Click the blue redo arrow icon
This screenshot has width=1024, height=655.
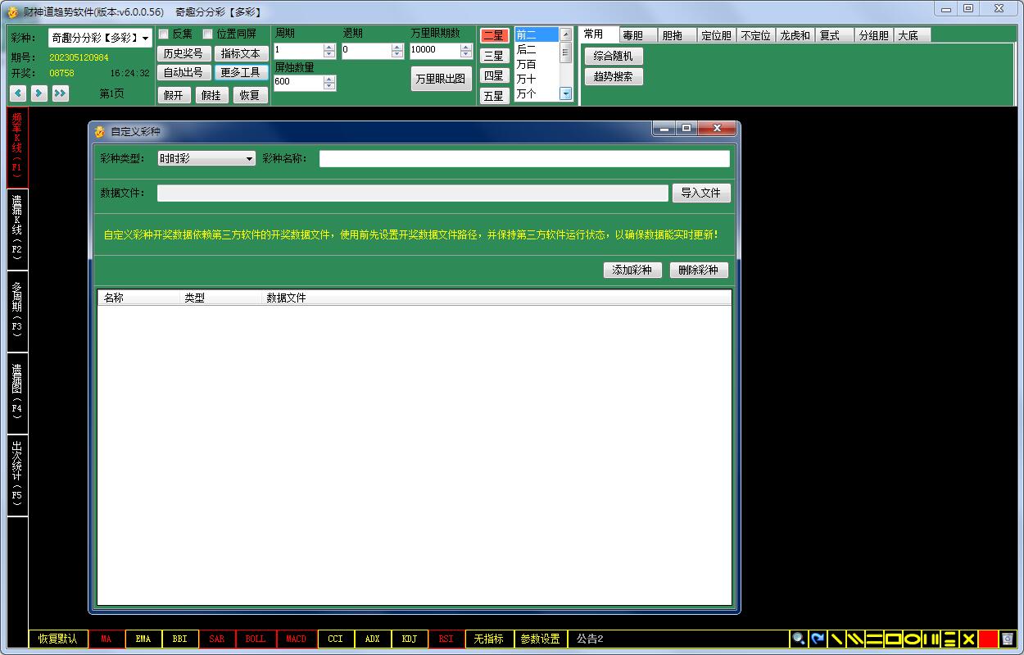(818, 639)
